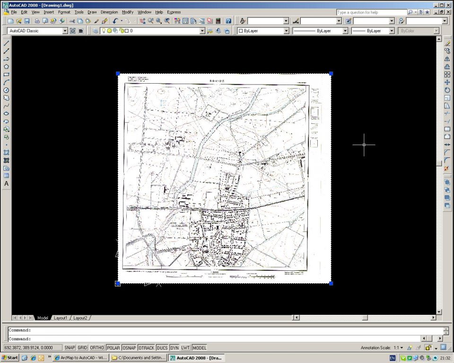Expand the ByLayer linetype dropdown
Image resolution: width=454 pixels, height=363 pixels.
coord(345,31)
